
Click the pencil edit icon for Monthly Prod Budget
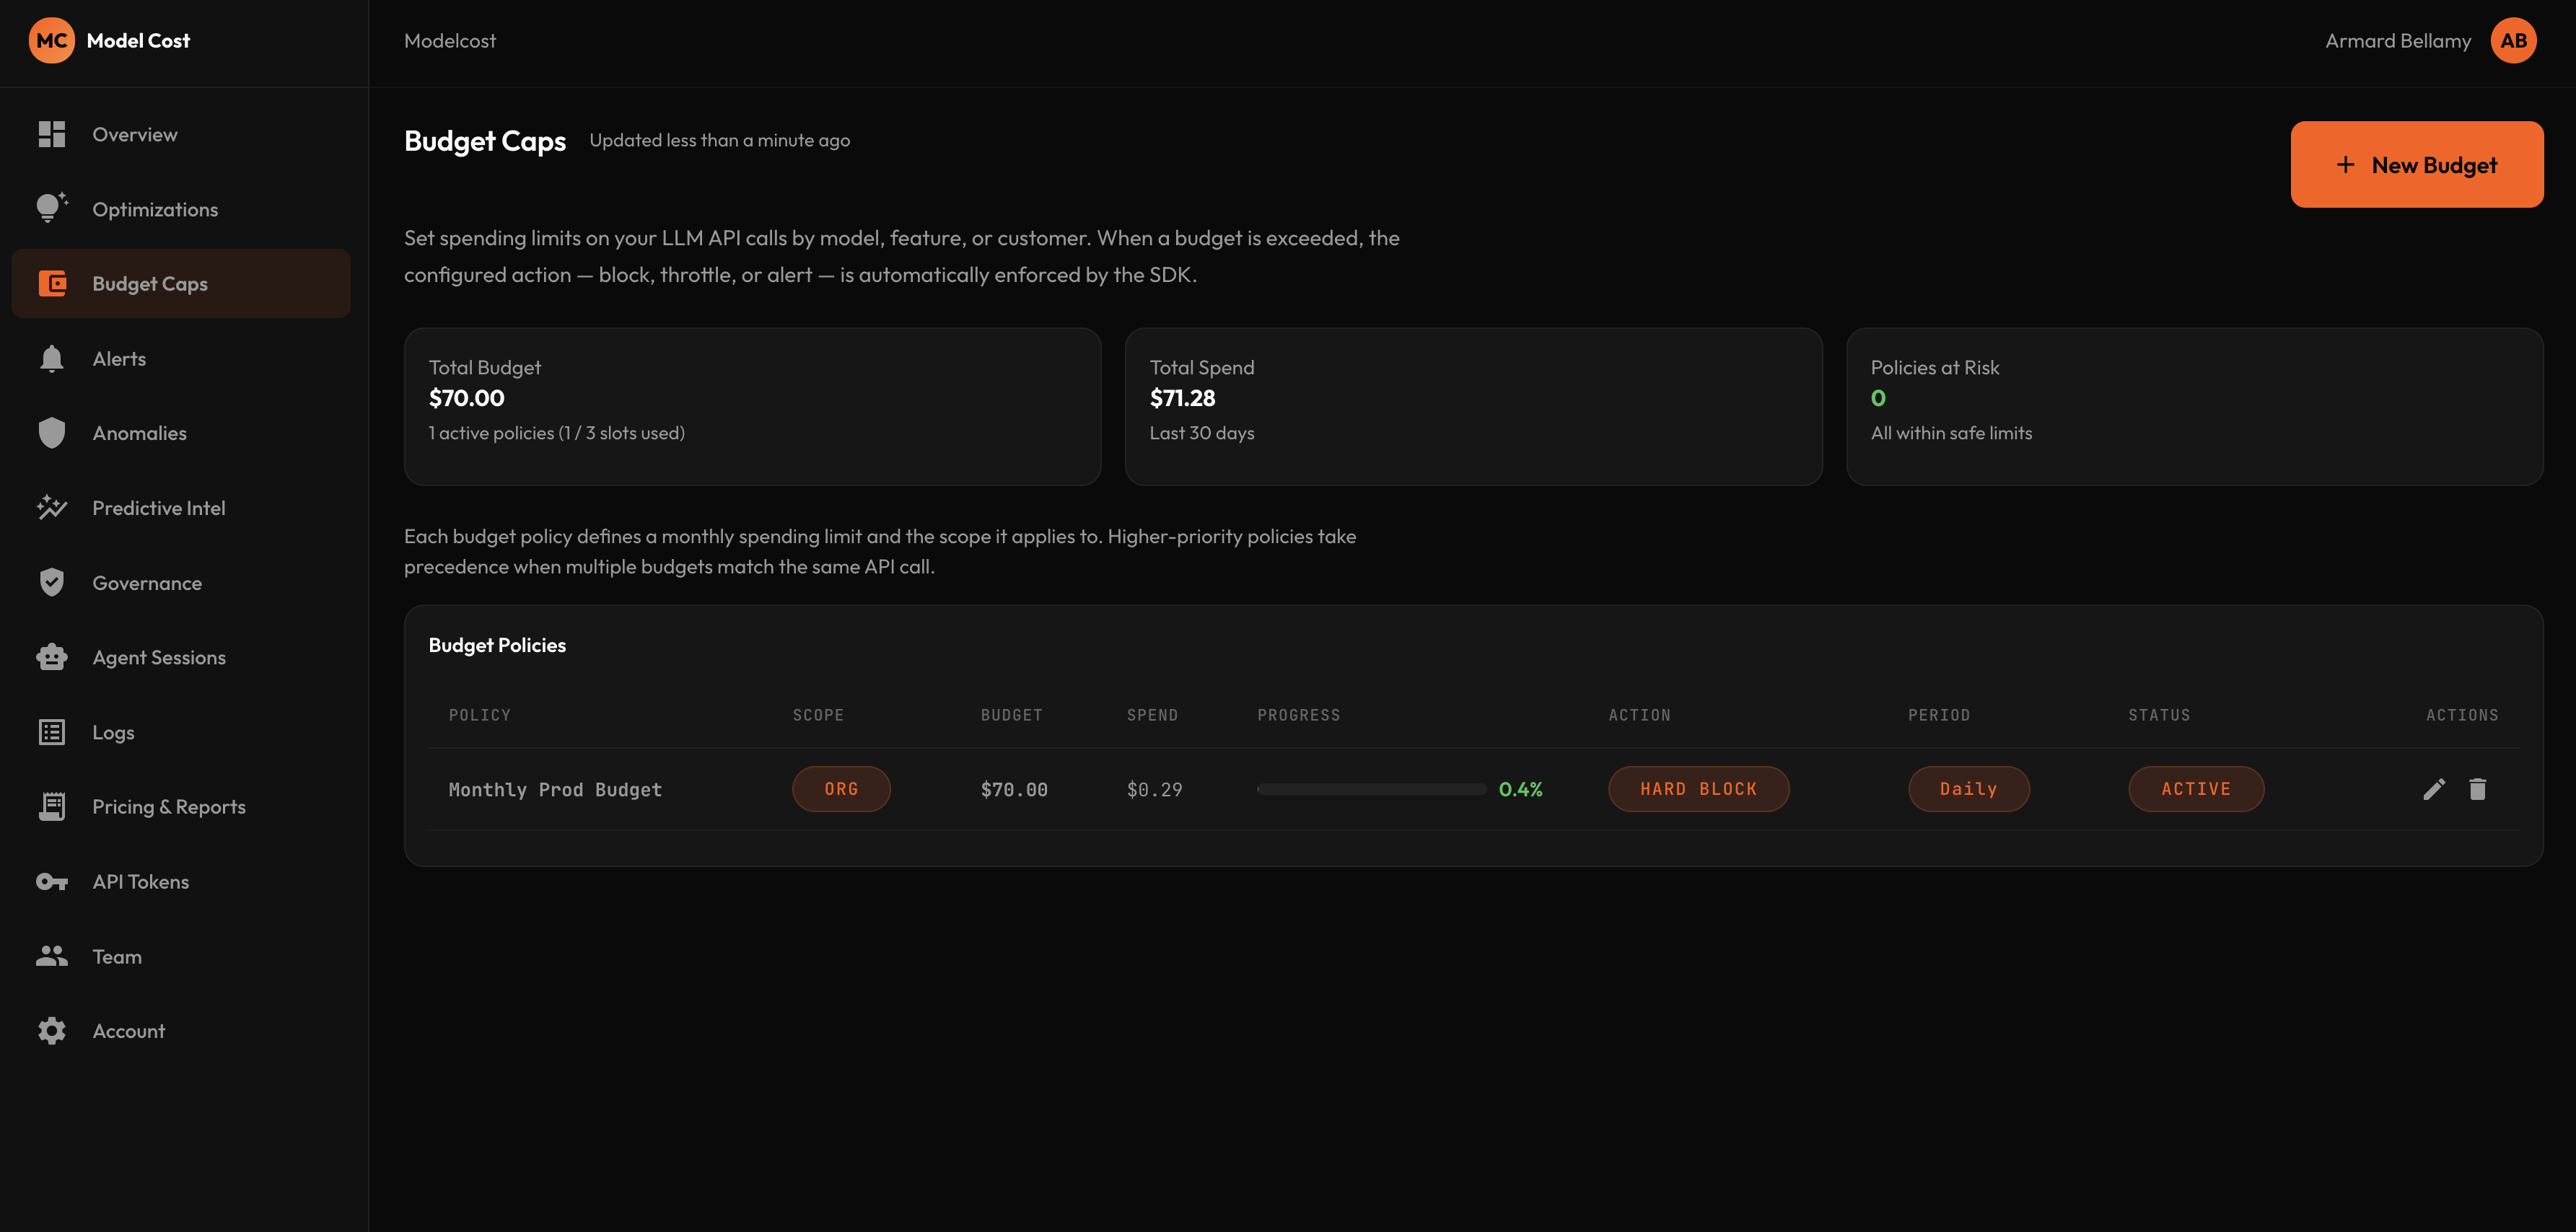point(2433,789)
